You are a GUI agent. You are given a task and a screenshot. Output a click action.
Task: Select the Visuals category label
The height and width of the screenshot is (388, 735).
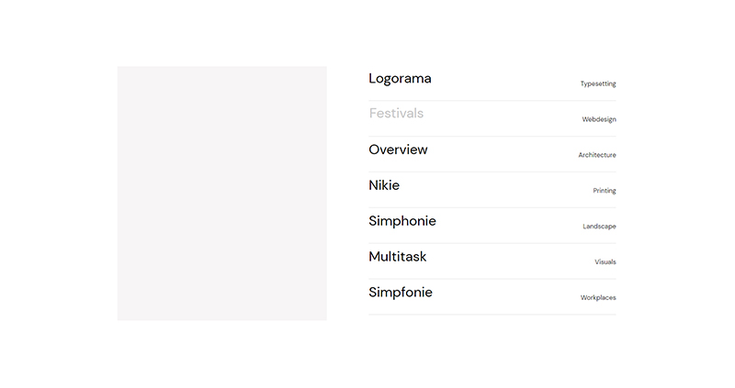coord(605,262)
